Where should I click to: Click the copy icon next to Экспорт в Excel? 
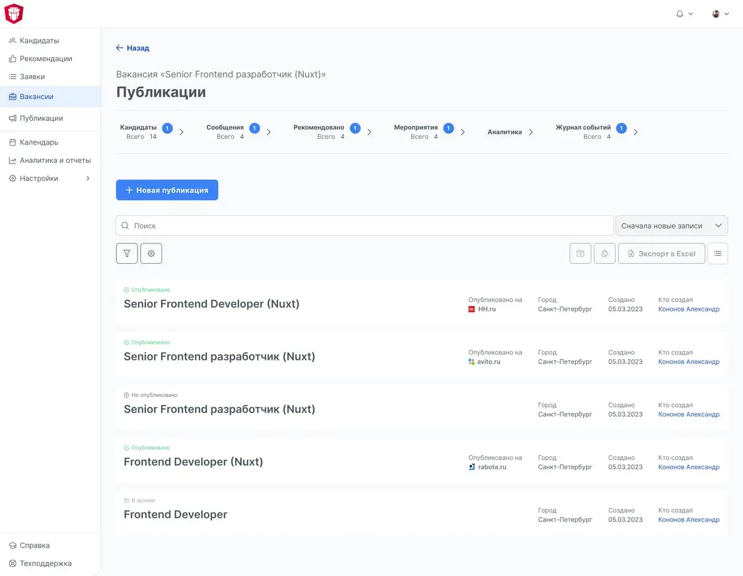click(x=604, y=253)
